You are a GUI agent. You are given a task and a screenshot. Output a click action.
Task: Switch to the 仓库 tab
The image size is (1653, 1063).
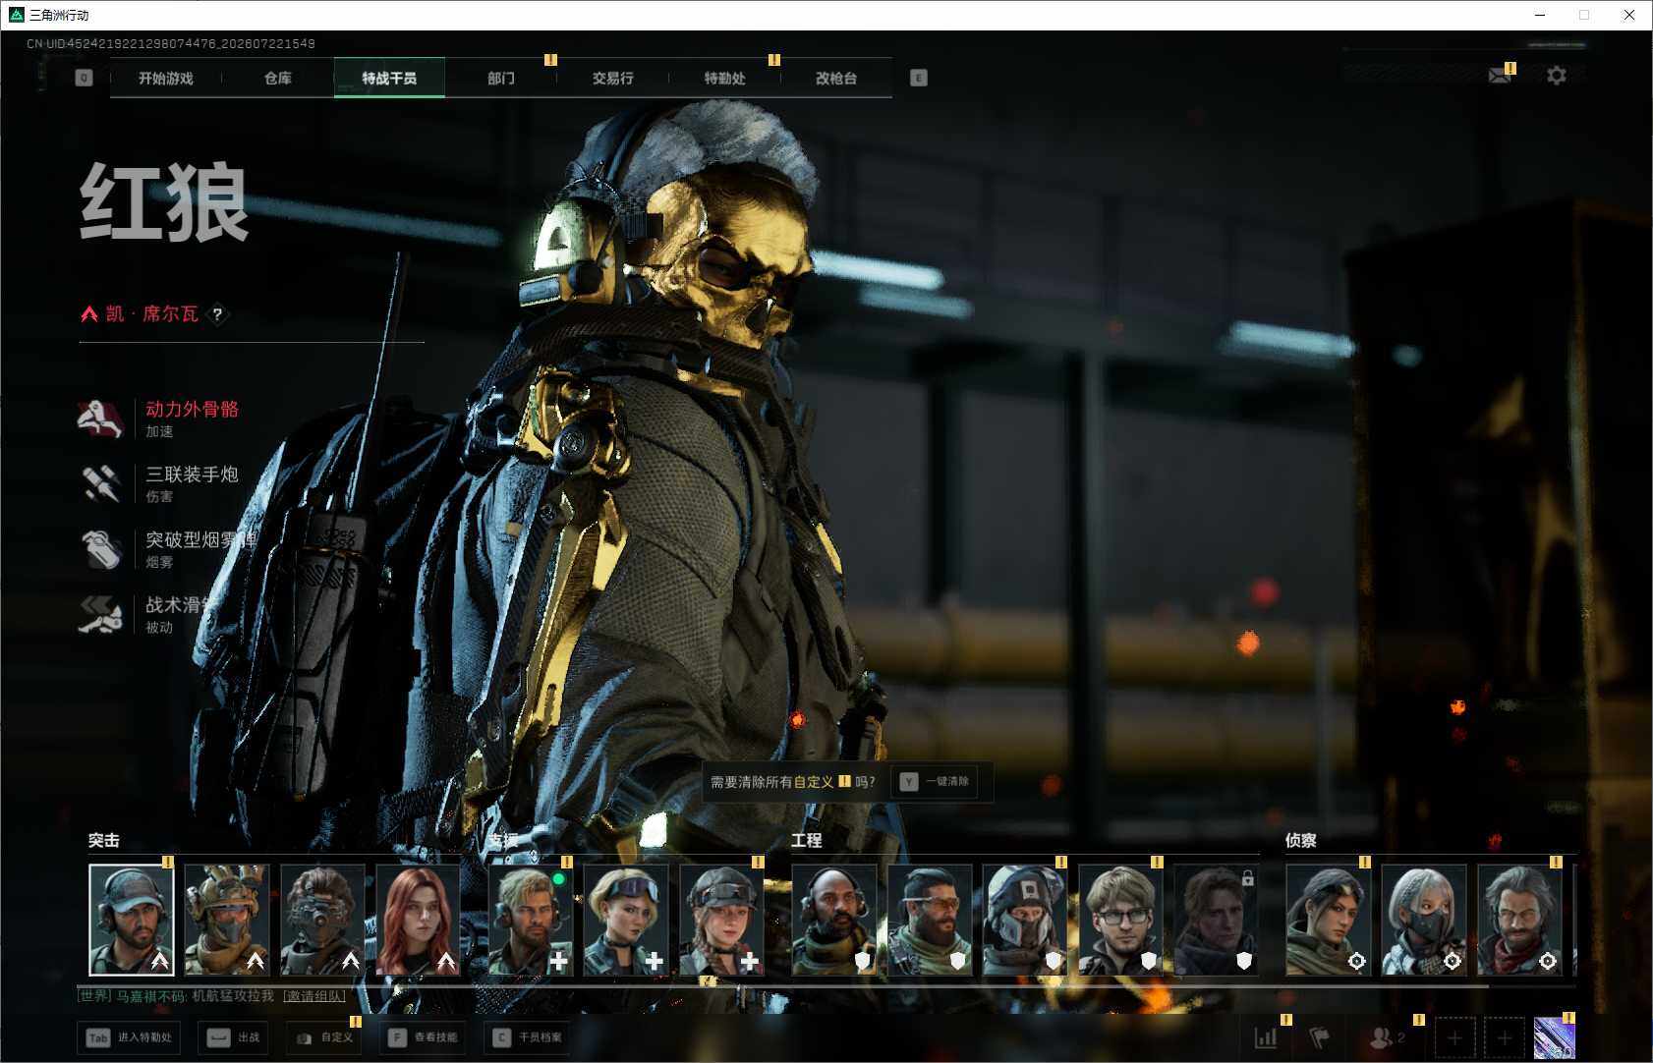pyautogui.click(x=278, y=79)
